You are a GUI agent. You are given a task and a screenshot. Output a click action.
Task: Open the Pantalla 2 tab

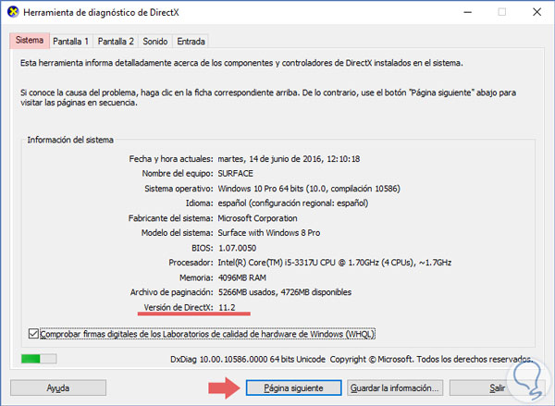116,42
